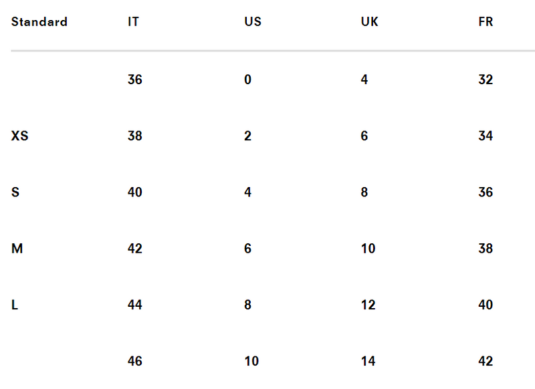Screen dimensions: 535x389
Task: Click FR size 32 cell
Action: 486,80
